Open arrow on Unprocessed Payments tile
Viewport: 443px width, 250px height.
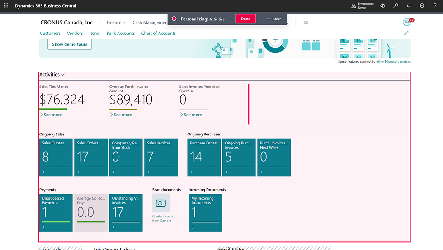(x=43, y=227)
